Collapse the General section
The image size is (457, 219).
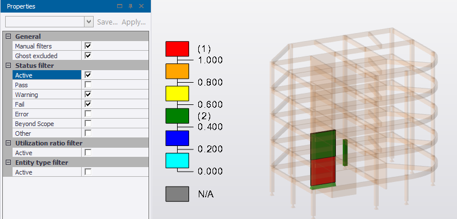click(x=9, y=36)
